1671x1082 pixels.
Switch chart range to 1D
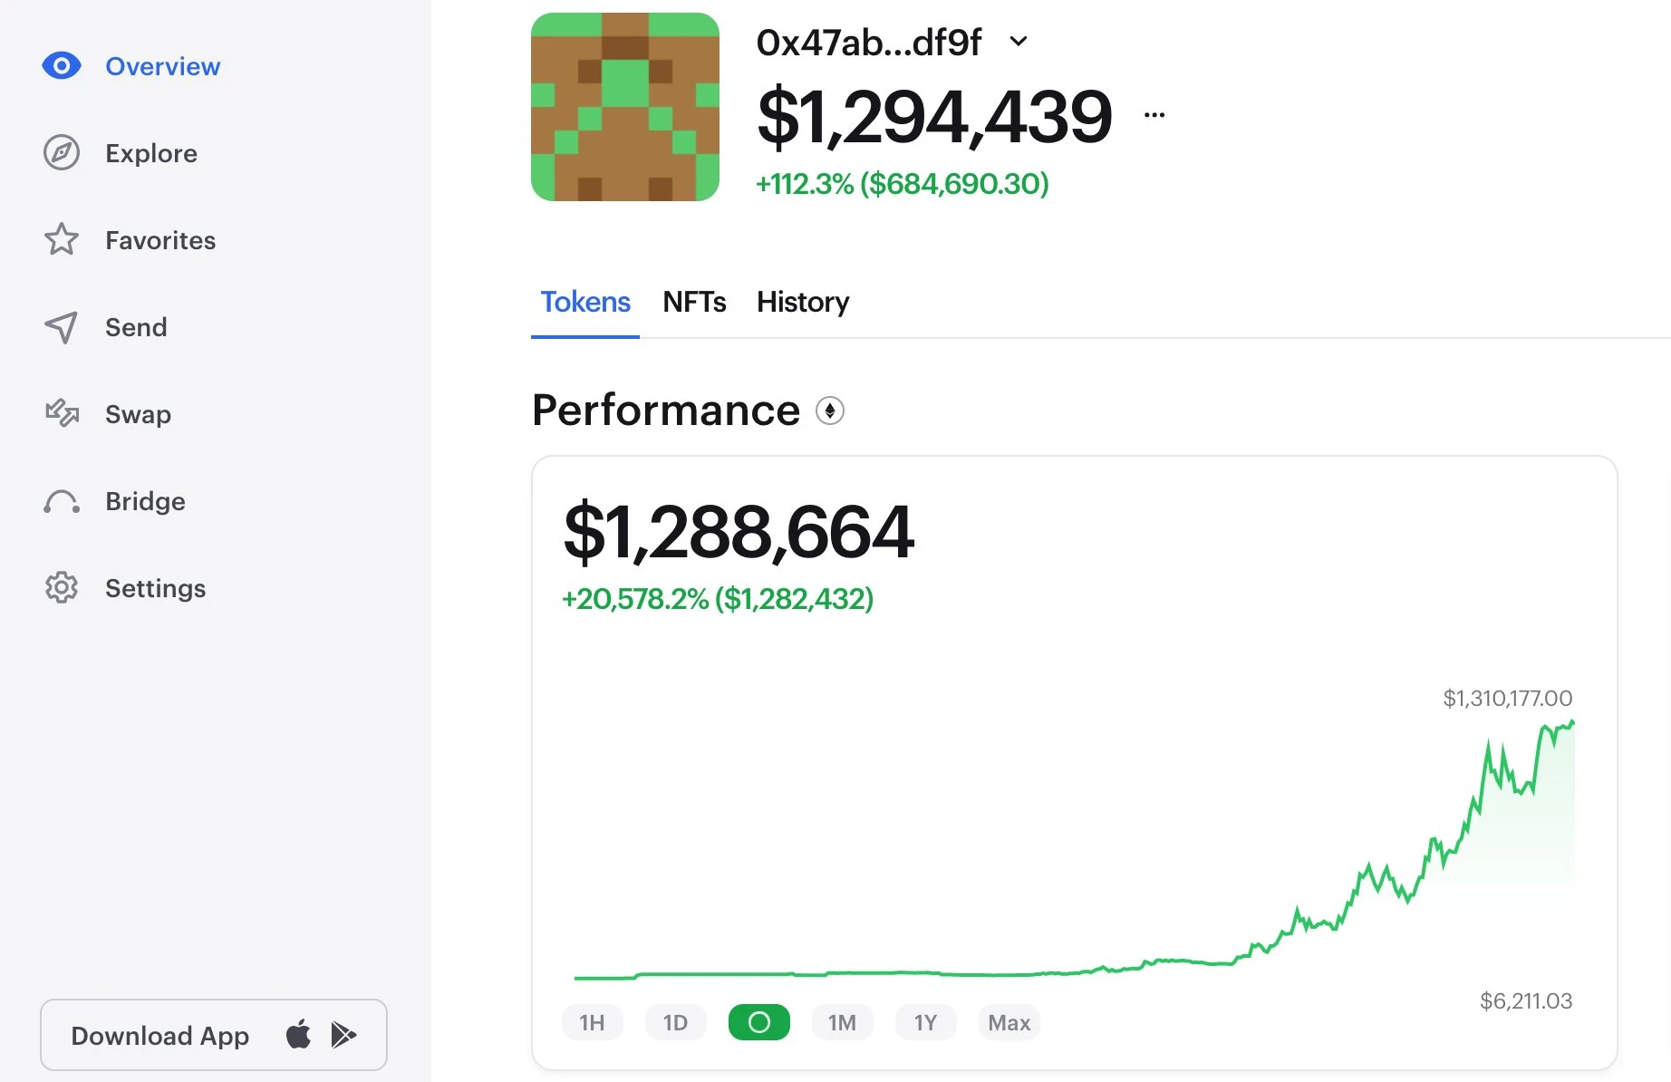[675, 1023]
